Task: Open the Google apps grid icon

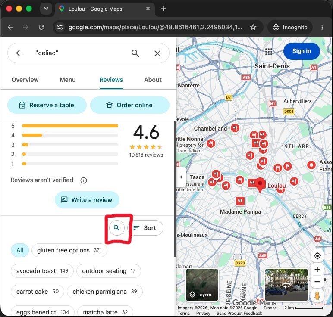Action: tap(269, 51)
